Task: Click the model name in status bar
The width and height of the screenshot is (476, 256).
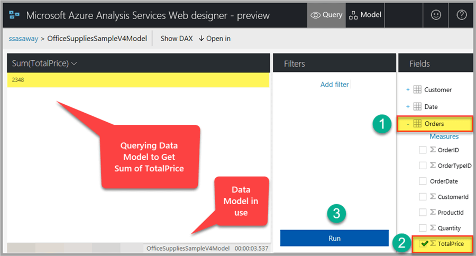Action: [188, 249]
